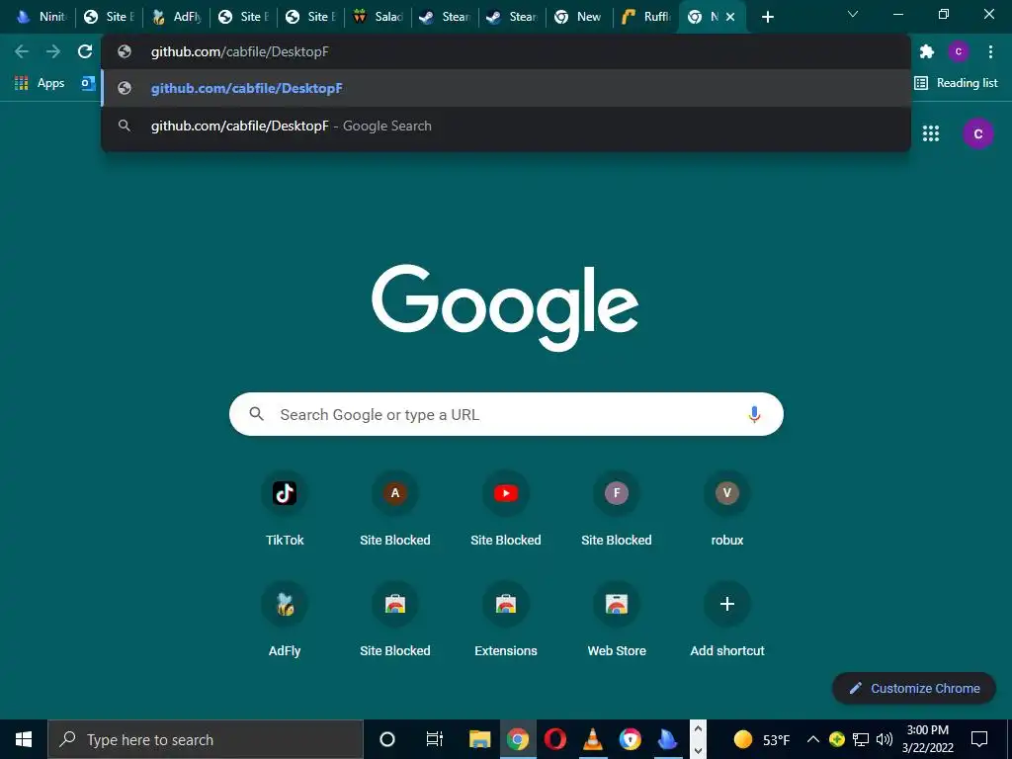Open the TikTok shortcut tile
Viewport: 1012px width, 759px height.
[285, 510]
